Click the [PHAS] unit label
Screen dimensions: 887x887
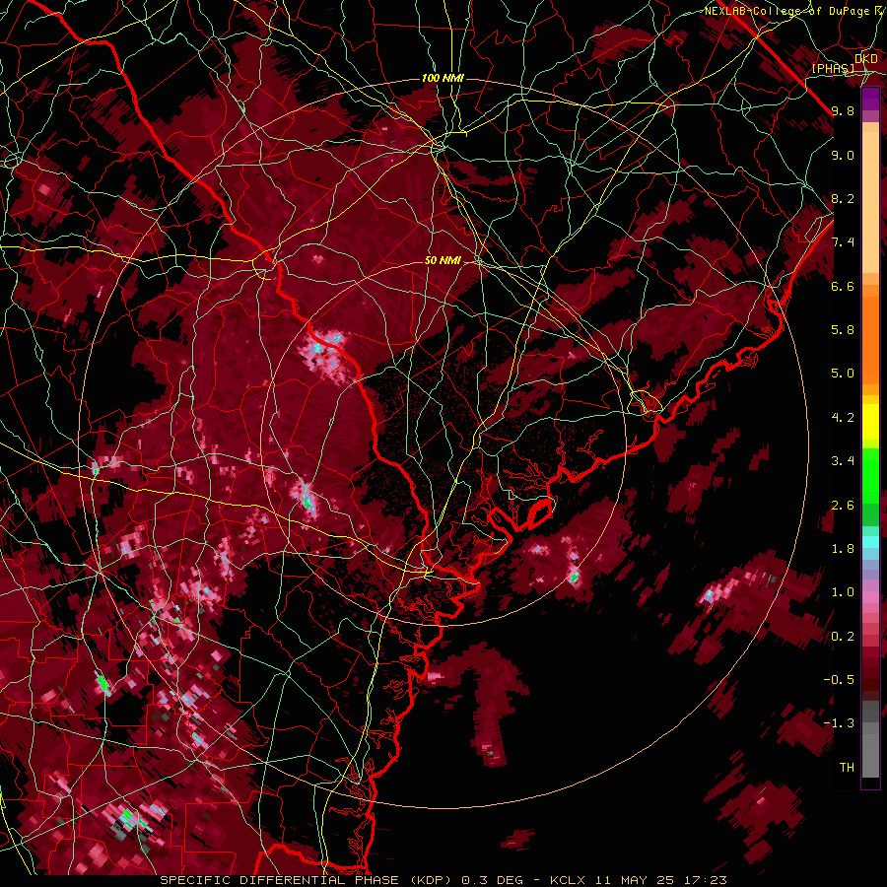[833, 68]
